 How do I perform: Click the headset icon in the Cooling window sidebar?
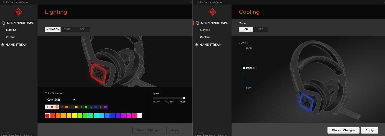coord(197,23)
